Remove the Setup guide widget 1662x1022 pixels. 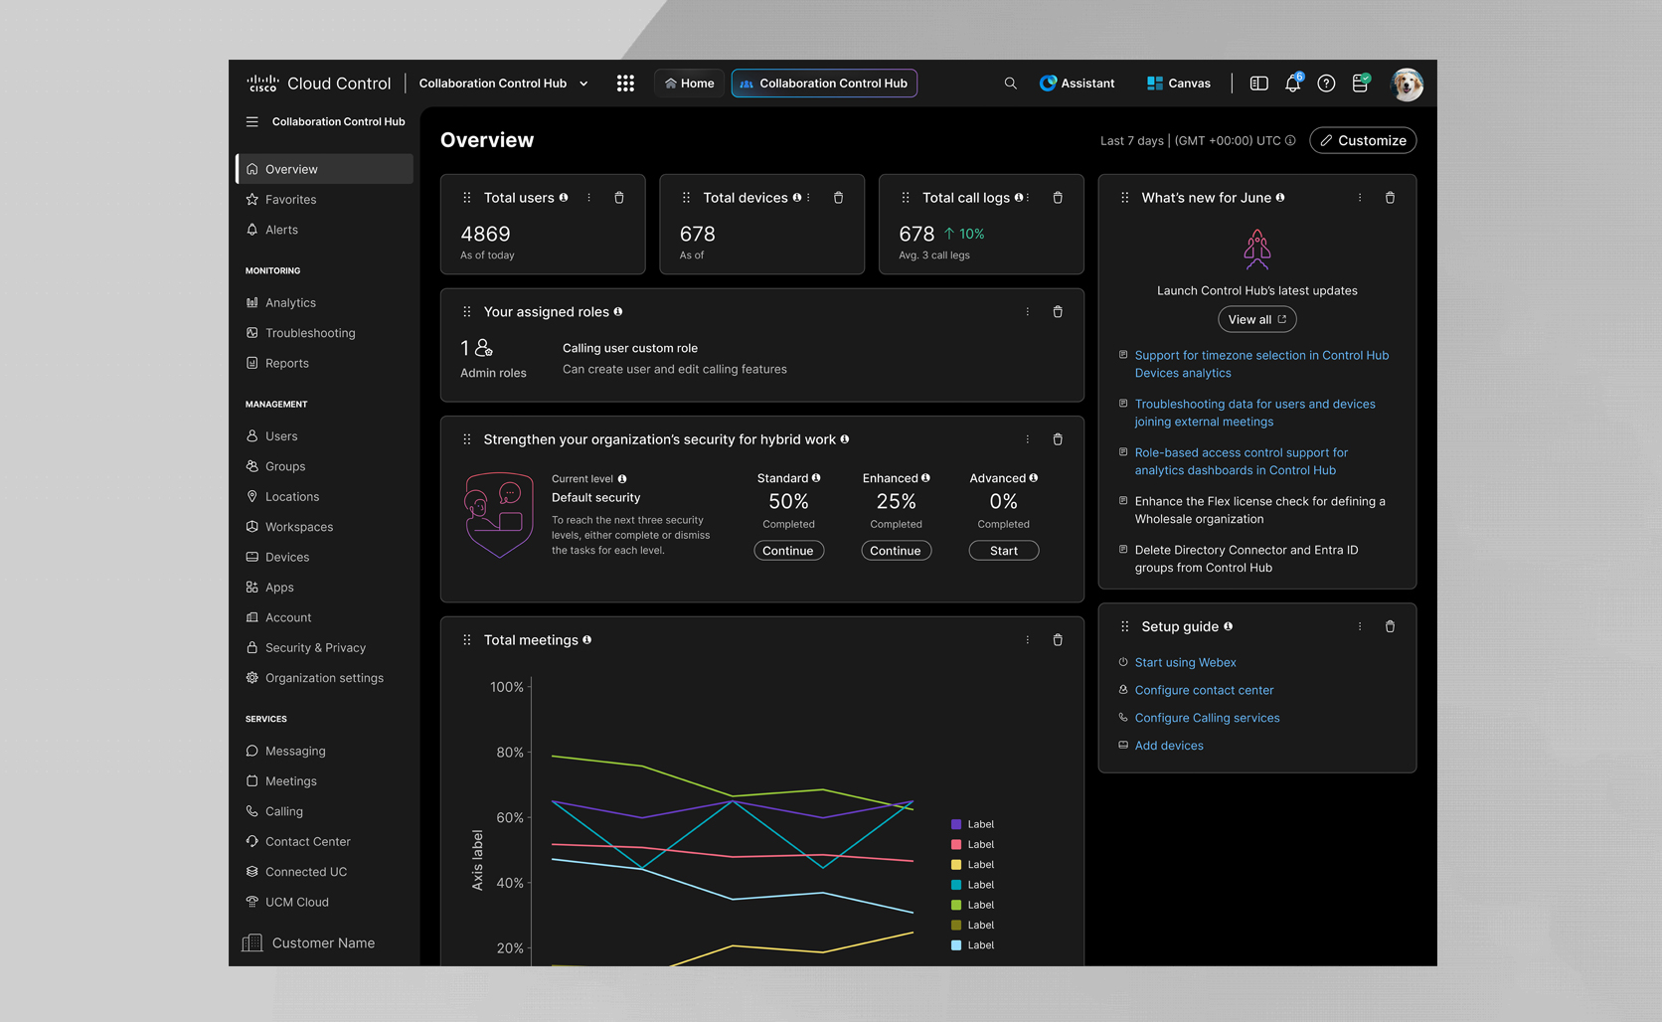point(1390,626)
